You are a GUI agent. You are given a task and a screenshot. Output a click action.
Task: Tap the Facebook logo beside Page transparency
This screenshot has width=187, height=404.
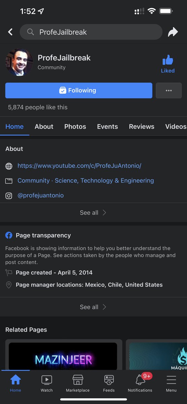pos(9,235)
